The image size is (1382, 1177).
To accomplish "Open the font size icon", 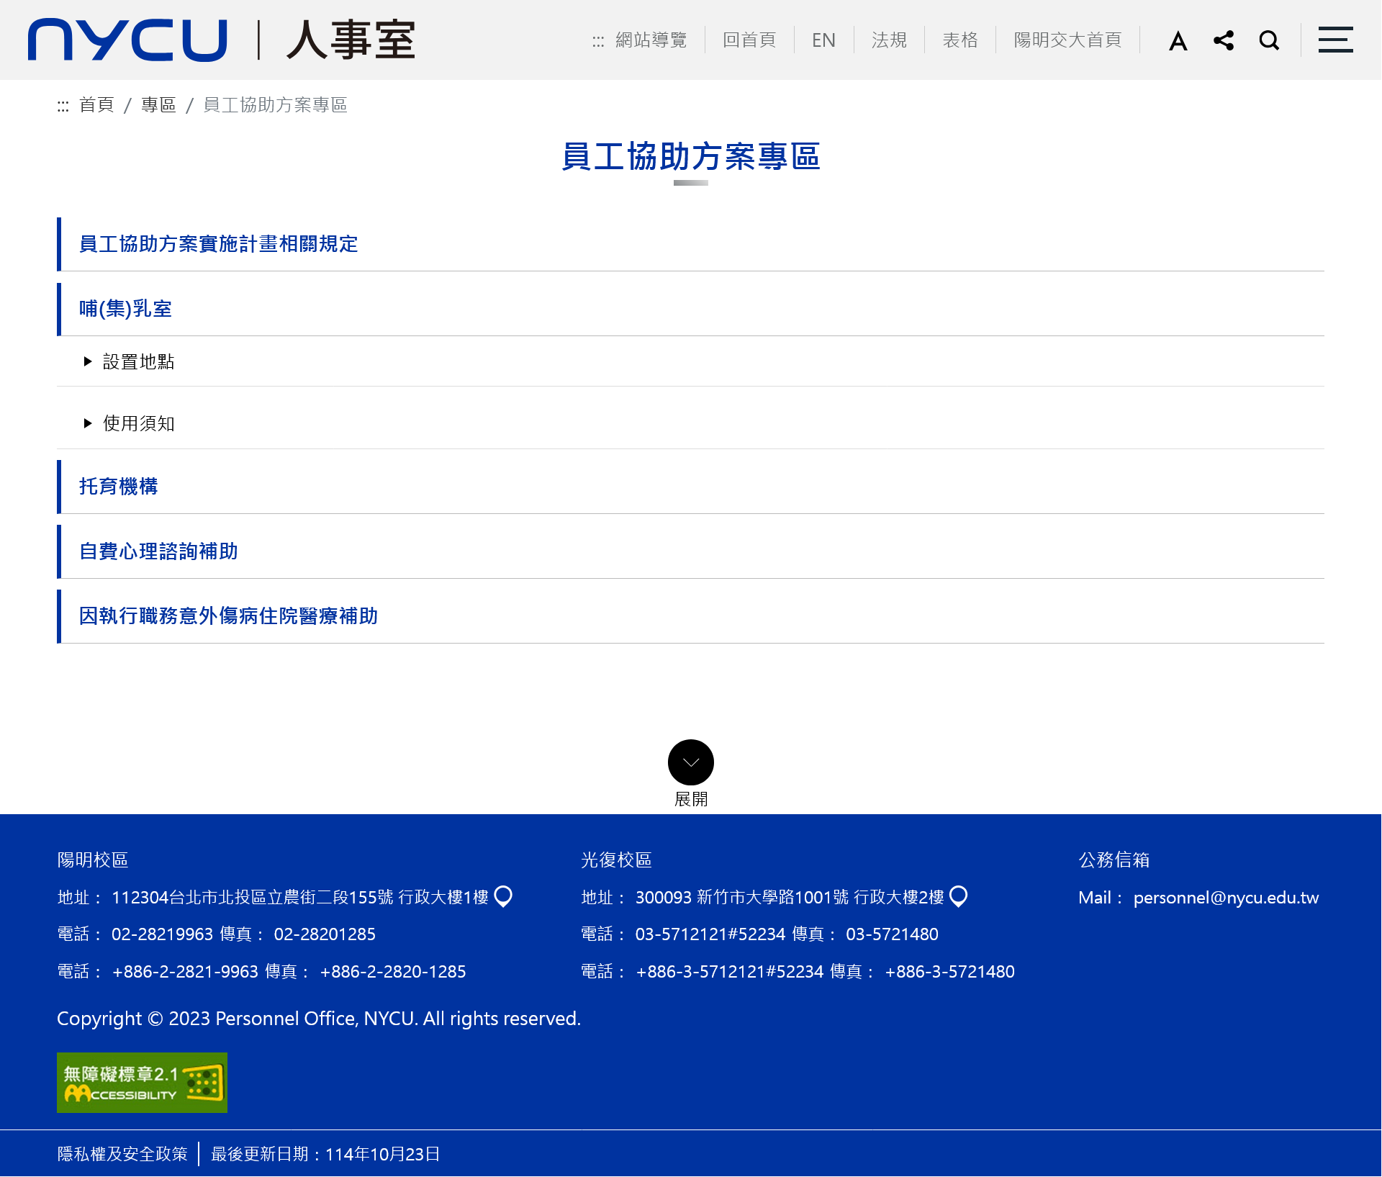I will (1178, 40).
